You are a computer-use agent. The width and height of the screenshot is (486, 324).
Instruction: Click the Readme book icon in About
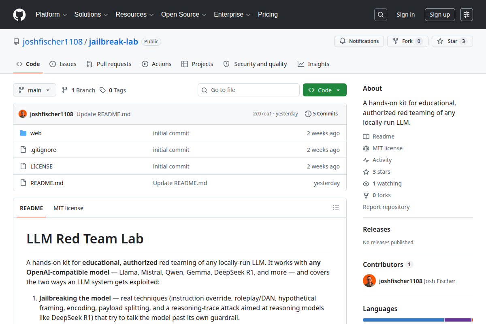point(366,136)
